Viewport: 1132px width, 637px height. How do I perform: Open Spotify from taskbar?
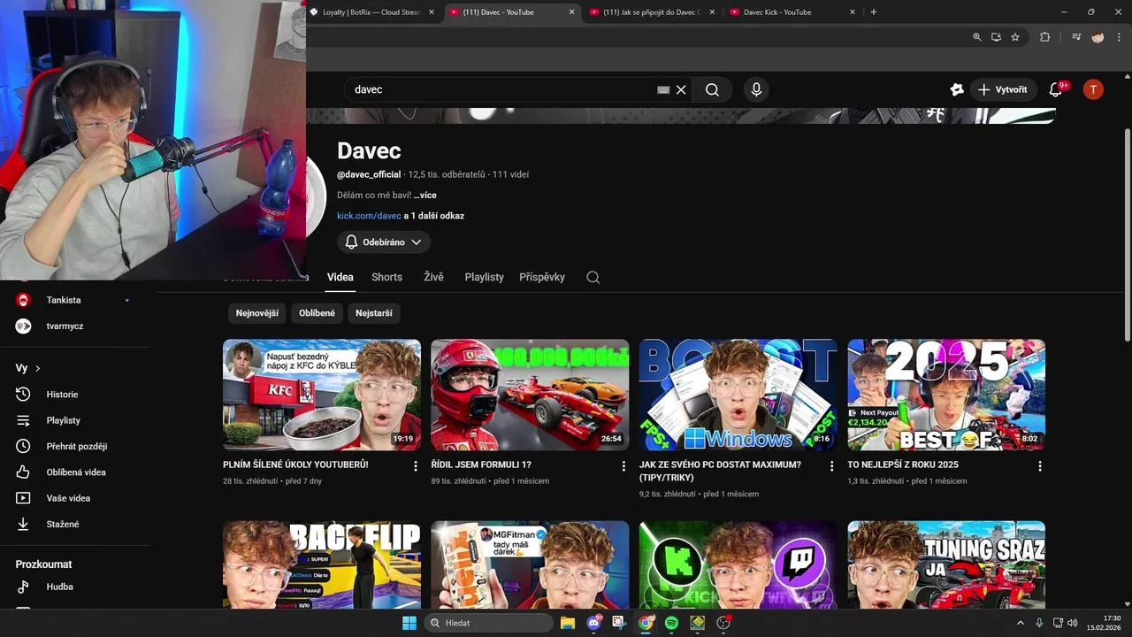coord(671,623)
